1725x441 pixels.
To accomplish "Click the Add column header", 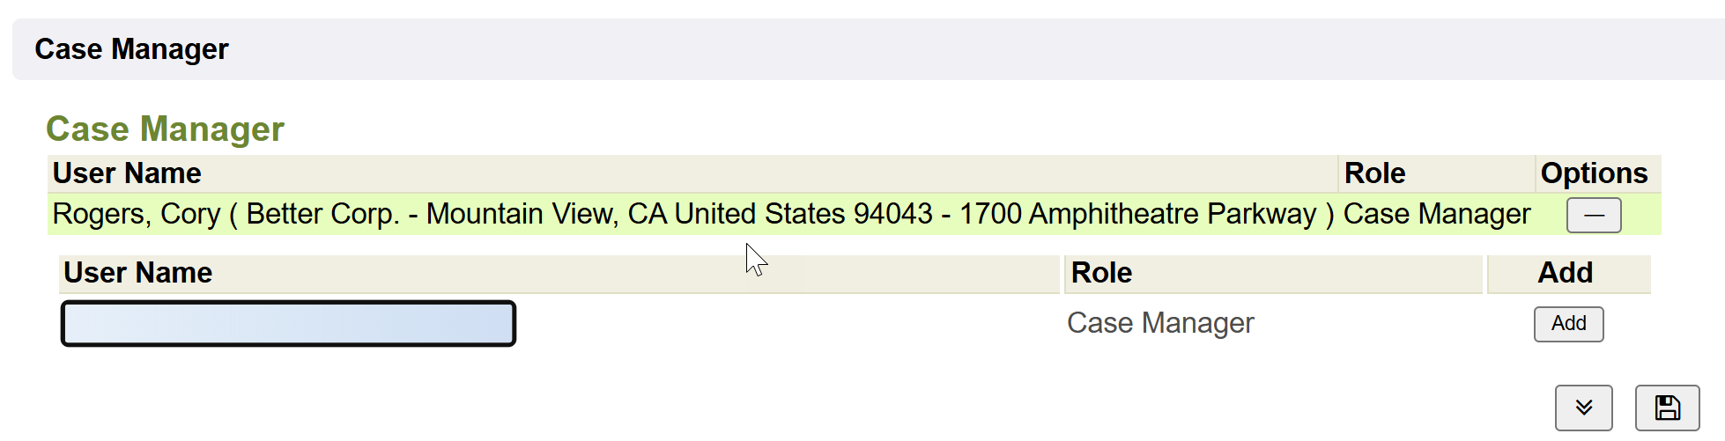I will tap(1565, 273).
